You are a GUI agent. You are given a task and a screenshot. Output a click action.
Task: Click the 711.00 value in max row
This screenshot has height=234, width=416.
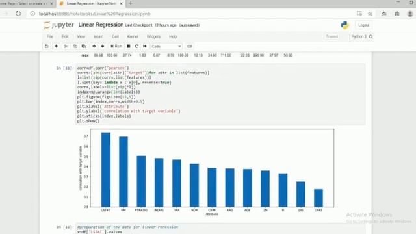click(x=226, y=55)
